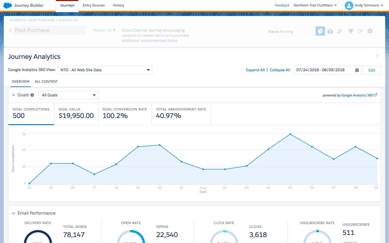The width and height of the screenshot is (389, 243).
Task: Click the Click Rate gauge
Action: [224, 237]
